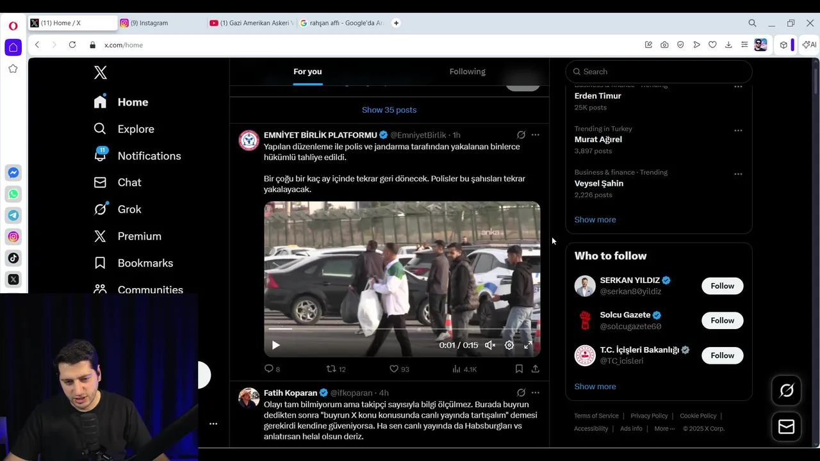Expand video to fullscreen
820x461 pixels.
(528, 345)
